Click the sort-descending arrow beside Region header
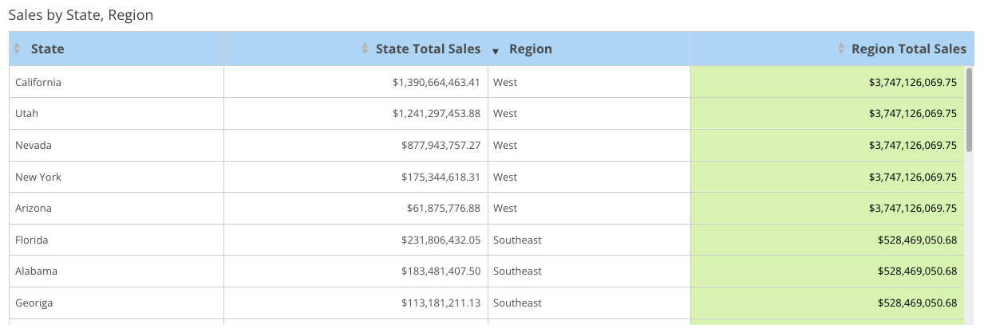 496,51
